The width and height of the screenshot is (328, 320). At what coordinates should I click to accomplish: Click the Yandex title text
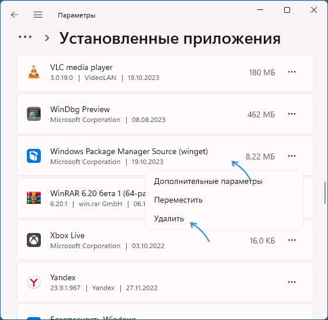[63, 278]
